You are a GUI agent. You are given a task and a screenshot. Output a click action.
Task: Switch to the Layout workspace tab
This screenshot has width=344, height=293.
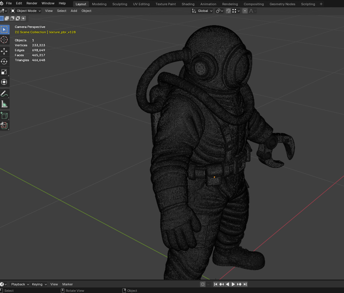coord(81,4)
